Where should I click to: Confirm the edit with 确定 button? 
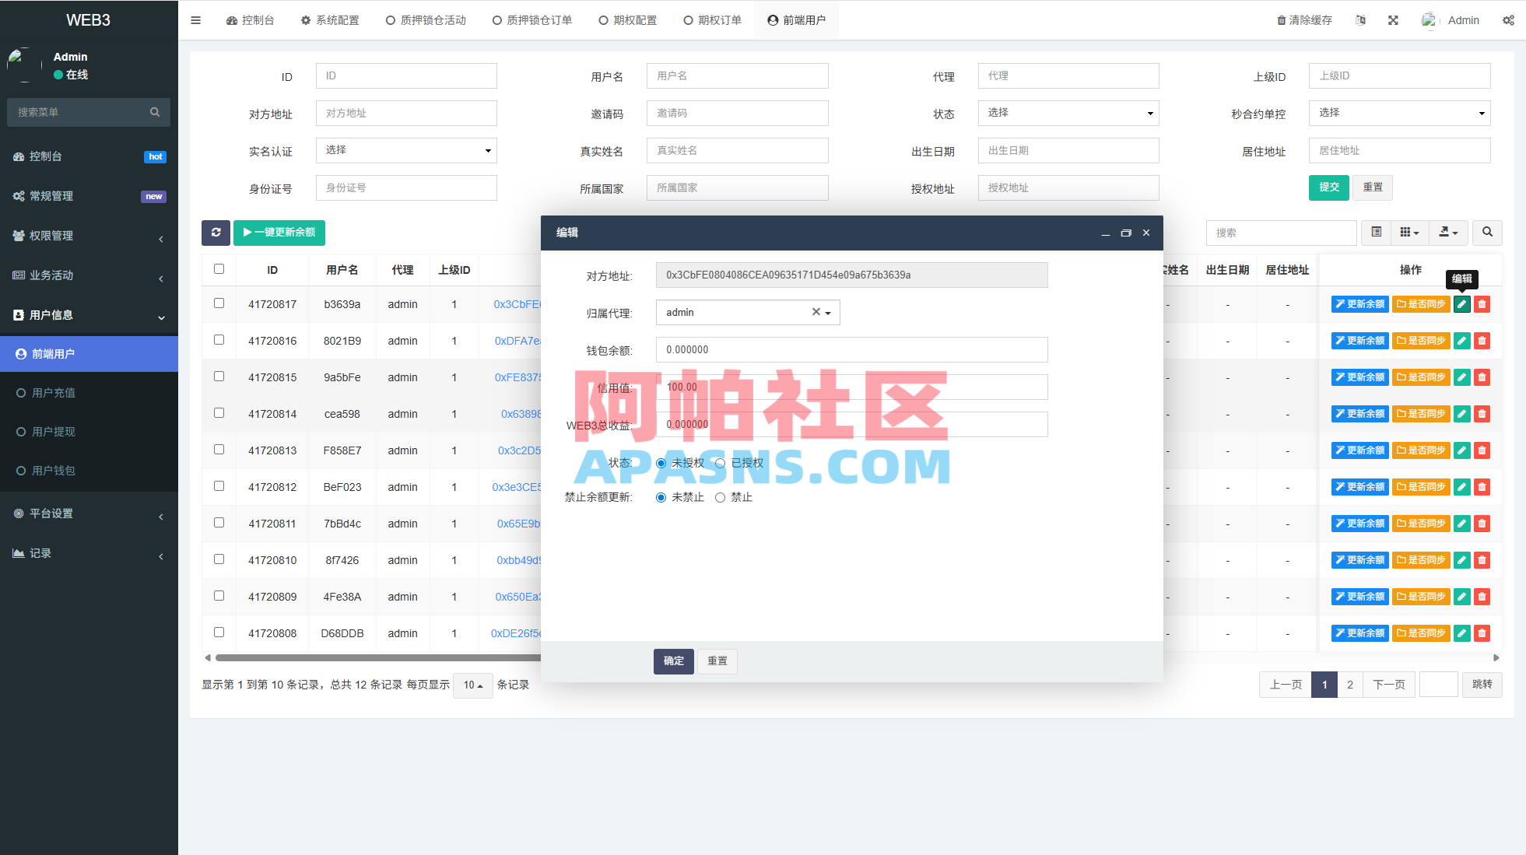pos(674,661)
